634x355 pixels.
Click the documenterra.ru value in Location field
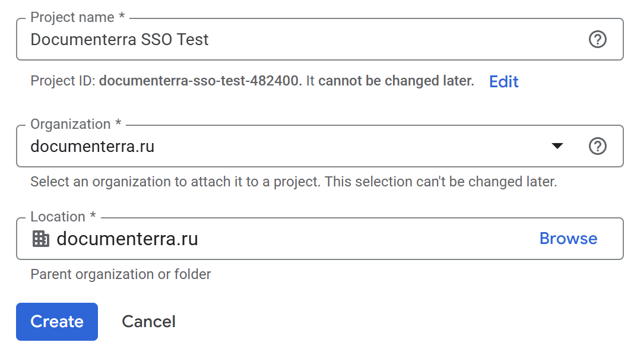click(x=127, y=239)
